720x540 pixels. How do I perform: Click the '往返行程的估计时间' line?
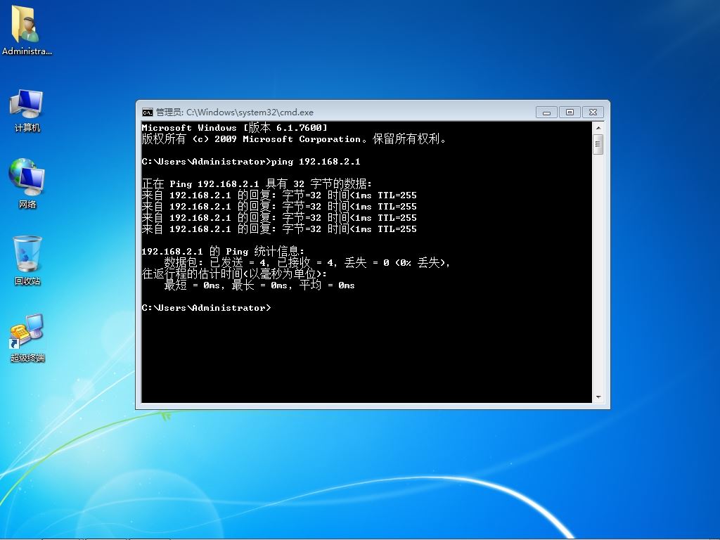(x=234, y=274)
